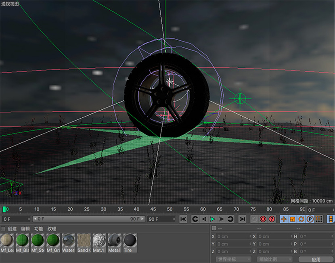The height and width of the screenshot is (263, 335).
Task: Click frame 45 on the timeline ruler
Action: [153, 209]
